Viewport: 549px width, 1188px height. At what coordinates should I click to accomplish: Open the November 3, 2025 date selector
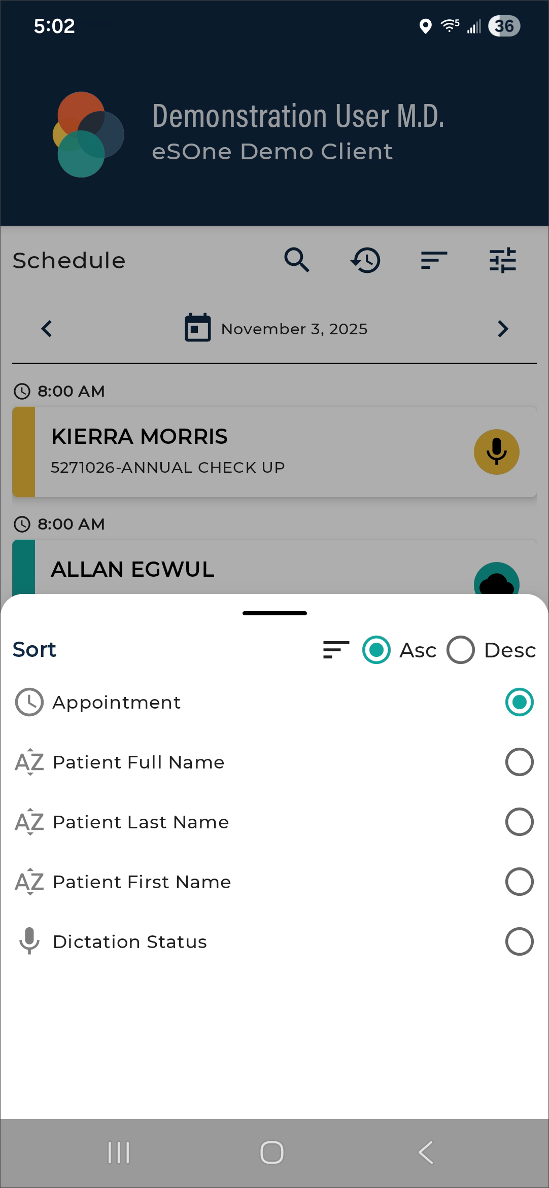[294, 329]
